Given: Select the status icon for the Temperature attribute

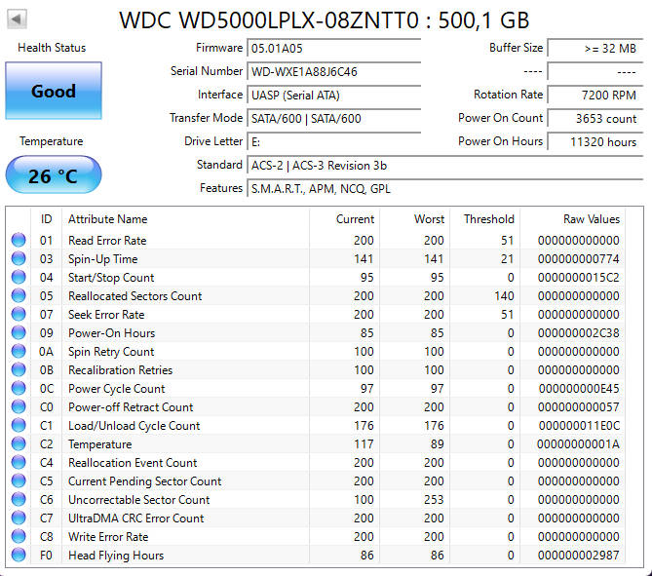Looking at the screenshot, I should [x=18, y=444].
